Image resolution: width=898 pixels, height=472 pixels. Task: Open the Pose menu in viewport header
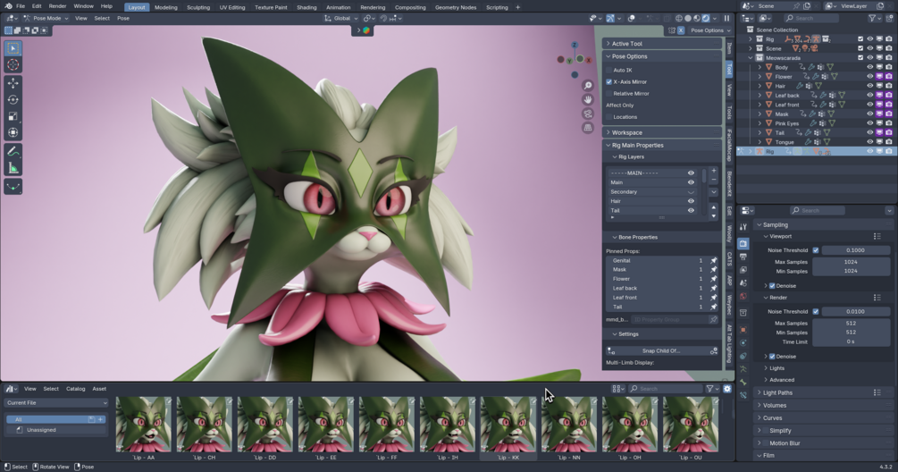(123, 19)
